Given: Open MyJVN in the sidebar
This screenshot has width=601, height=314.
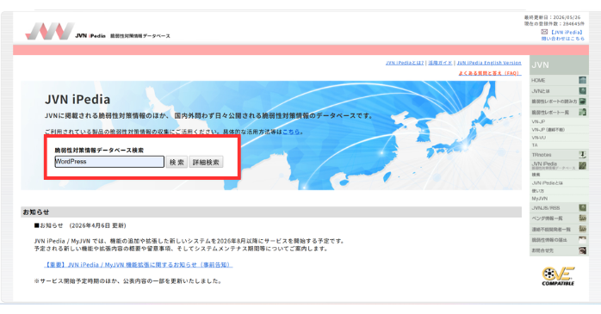Looking at the screenshot, I should pyautogui.click(x=539, y=199).
